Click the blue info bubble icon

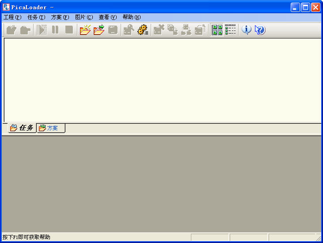(247, 30)
